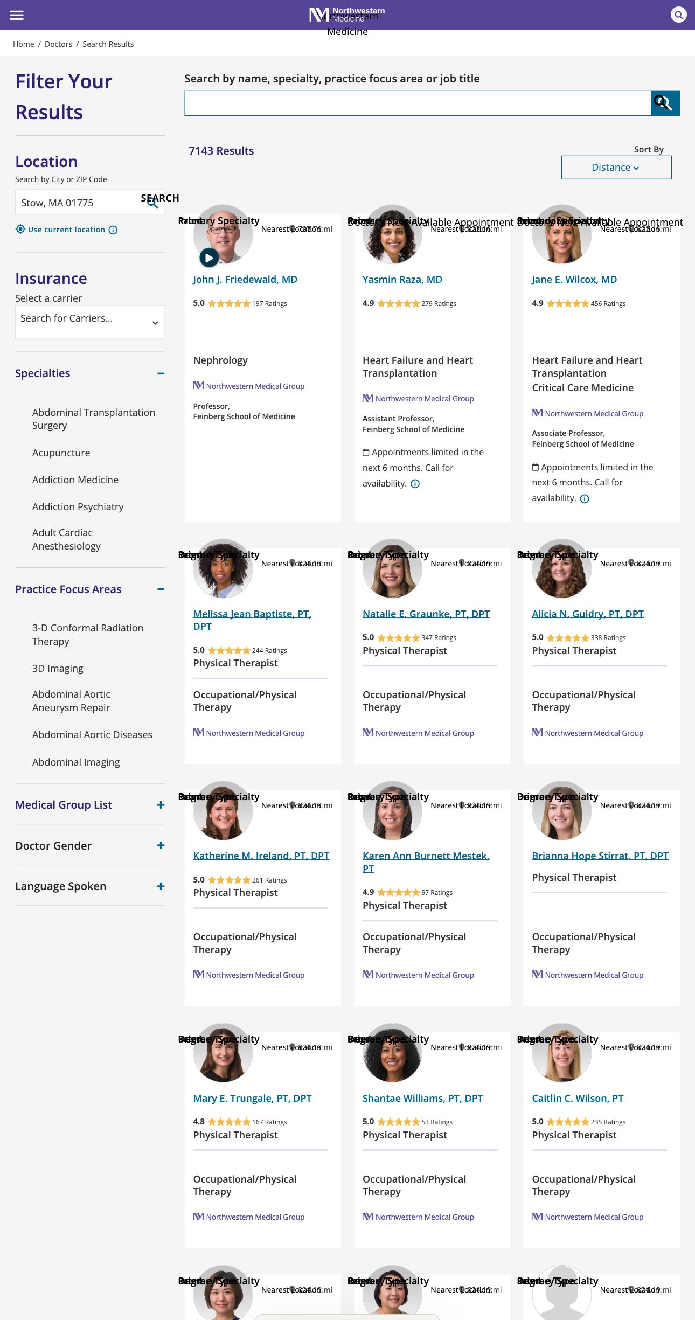The height and width of the screenshot is (1320, 695).
Task: Click the header search magnifier icon
Action: tap(678, 15)
